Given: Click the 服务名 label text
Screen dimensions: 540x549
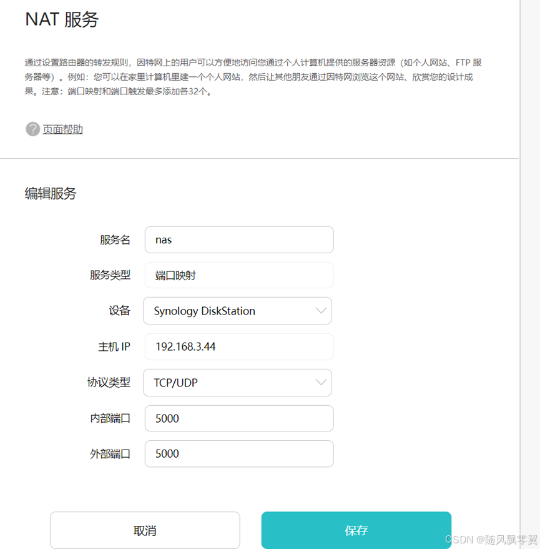Looking at the screenshot, I should (115, 240).
